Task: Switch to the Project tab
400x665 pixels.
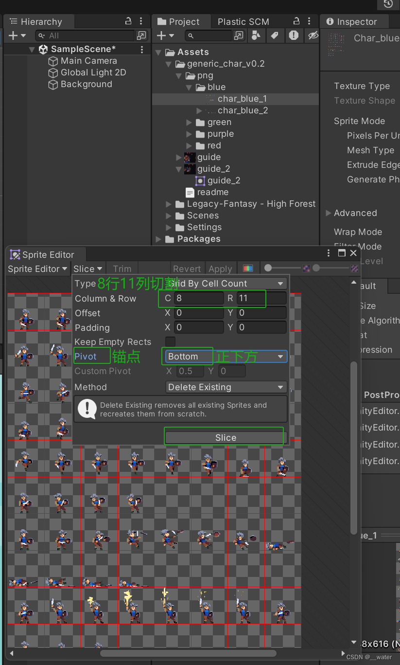Action: coord(182,22)
